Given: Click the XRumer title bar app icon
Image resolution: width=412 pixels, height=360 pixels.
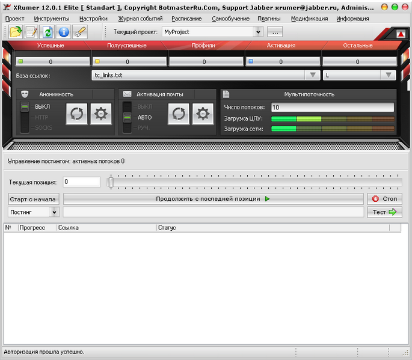Looking at the screenshot, I should click(7, 7).
